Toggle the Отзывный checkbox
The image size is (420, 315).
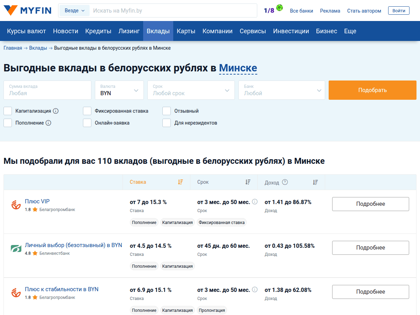[x=167, y=111]
